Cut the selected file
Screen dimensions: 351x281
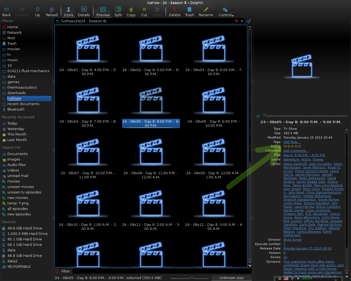pyautogui.click(x=144, y=12)
